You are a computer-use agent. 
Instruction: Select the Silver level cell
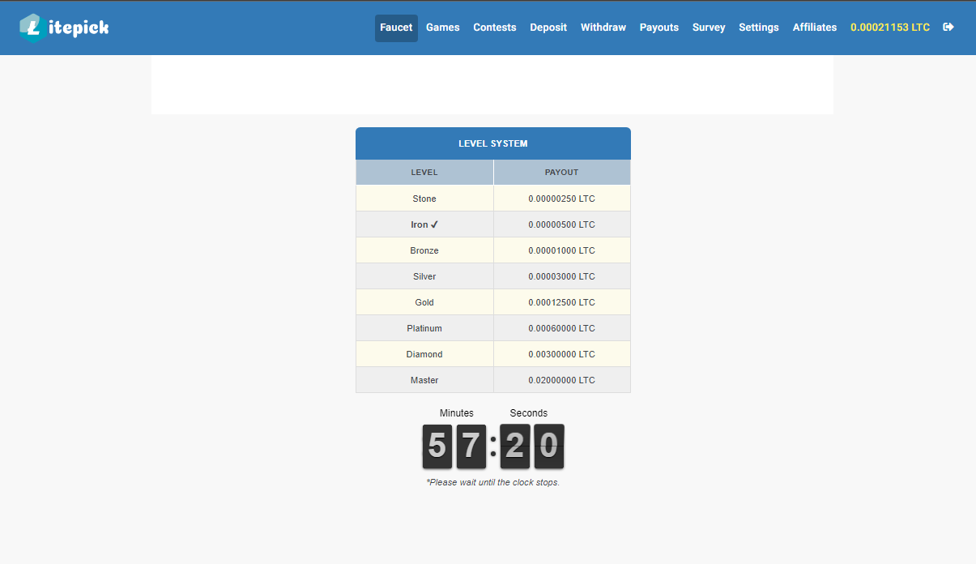[424, 276]
